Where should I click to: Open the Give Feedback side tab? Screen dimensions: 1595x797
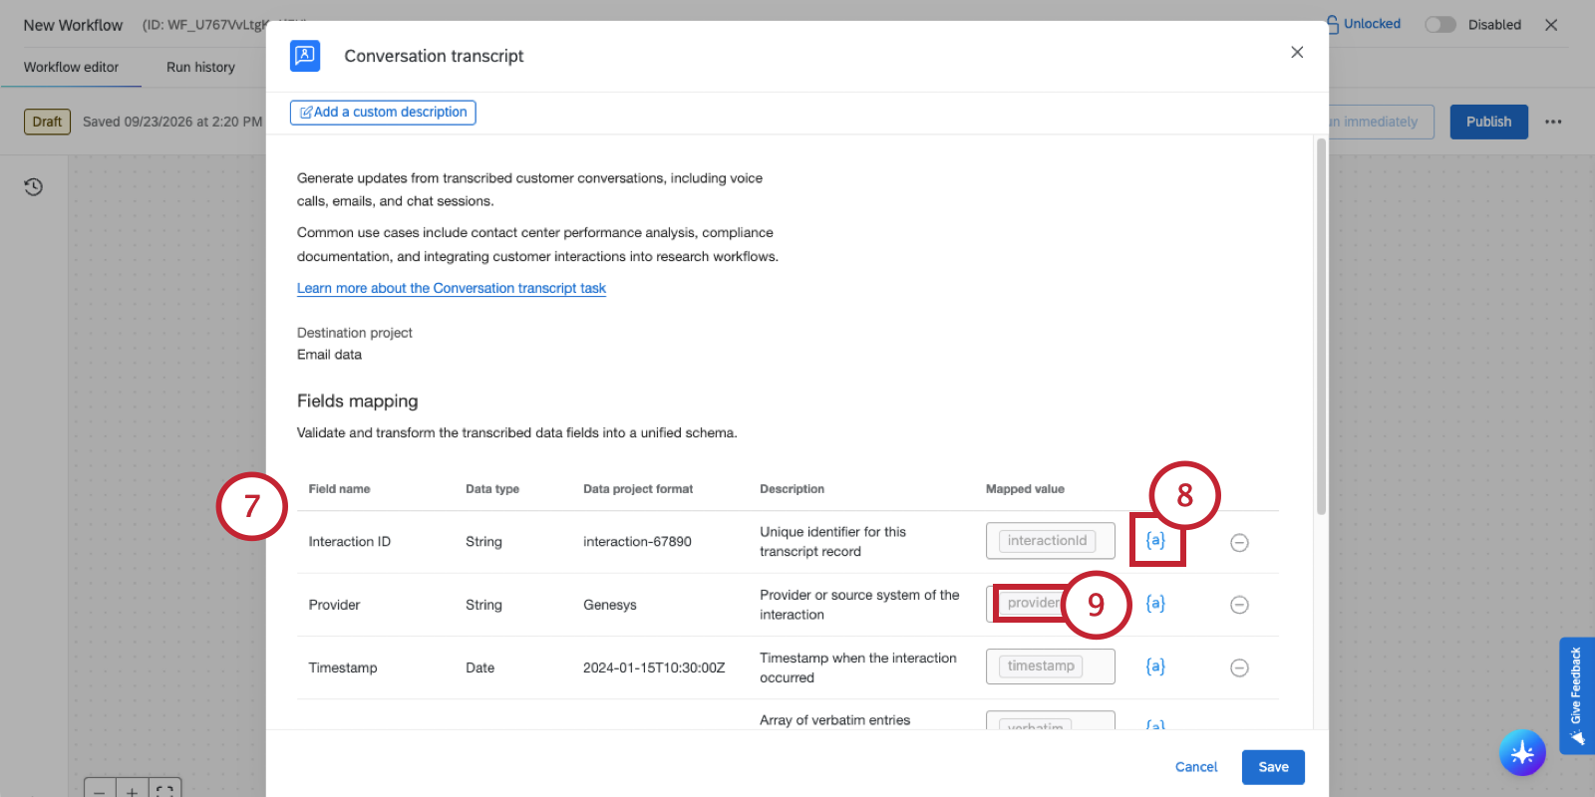(1576, 695)
